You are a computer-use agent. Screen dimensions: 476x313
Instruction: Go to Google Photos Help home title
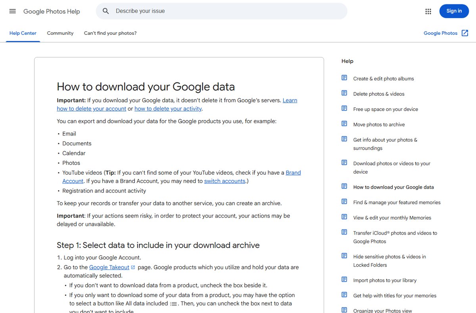pos(52,11)
